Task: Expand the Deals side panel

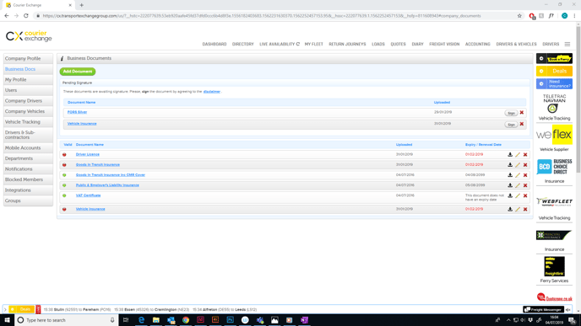Action: (x=541, y=71)
